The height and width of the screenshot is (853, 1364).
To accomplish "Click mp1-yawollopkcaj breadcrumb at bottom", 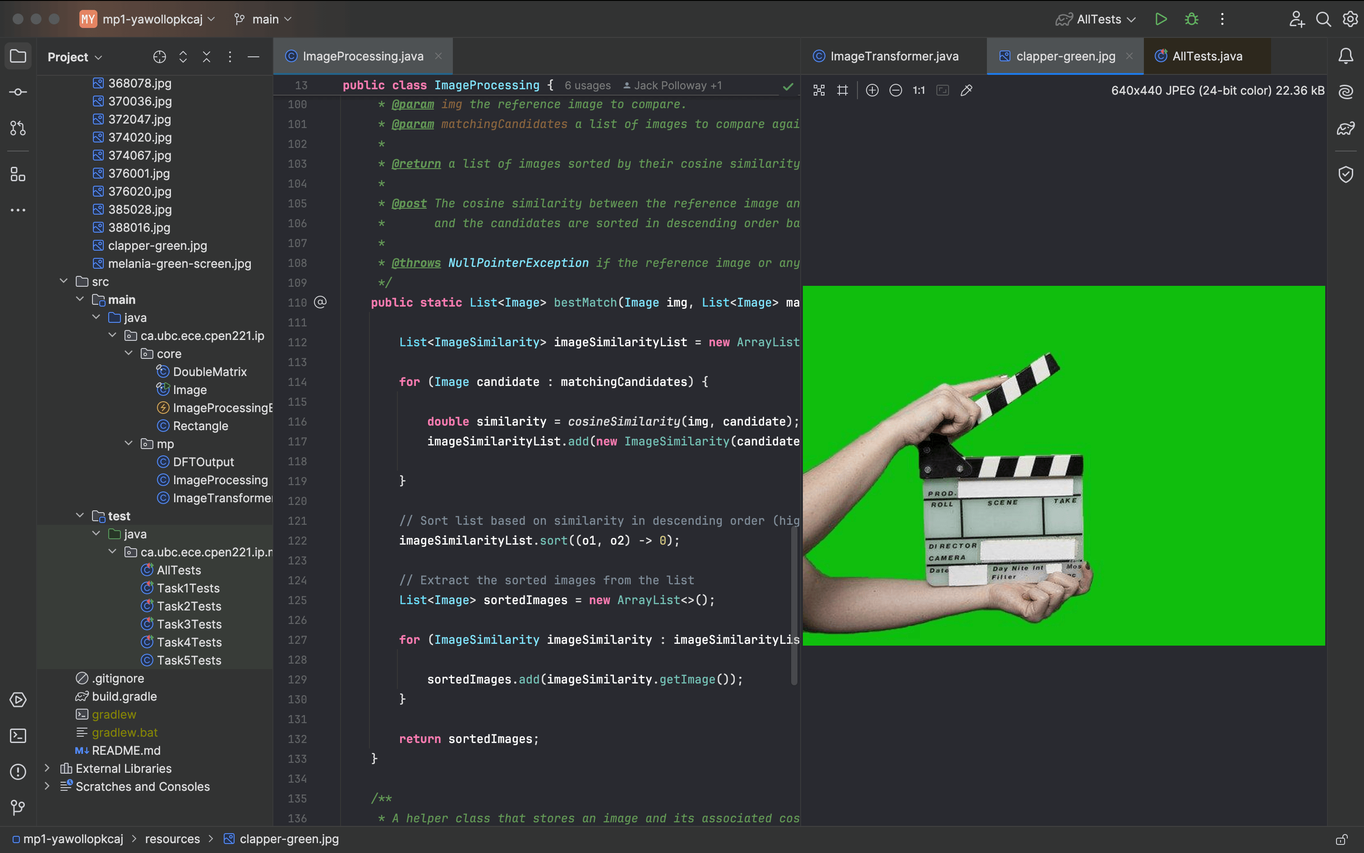I will (x=68, y=839).
